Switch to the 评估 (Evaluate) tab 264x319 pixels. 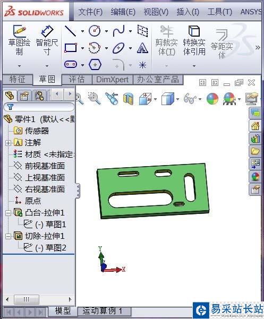pos(76,79)
